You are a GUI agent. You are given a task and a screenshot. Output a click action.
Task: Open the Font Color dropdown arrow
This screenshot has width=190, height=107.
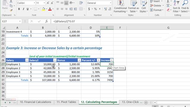(x=53, y=9)
